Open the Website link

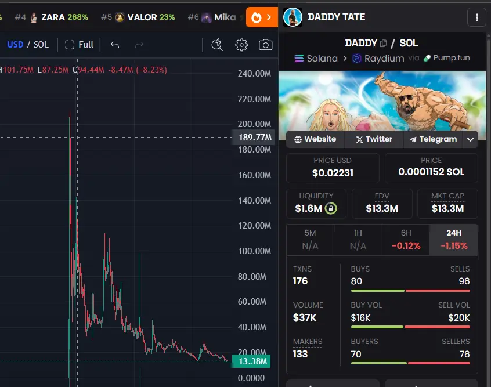315,139
